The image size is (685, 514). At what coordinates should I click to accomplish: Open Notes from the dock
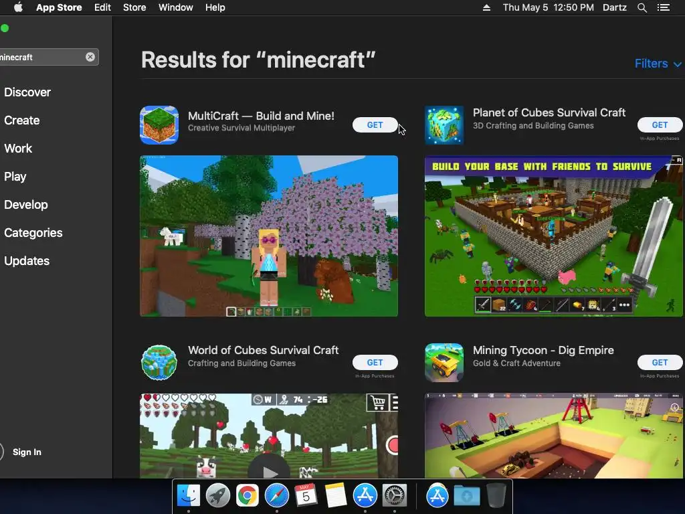click(x=336, y=496)
